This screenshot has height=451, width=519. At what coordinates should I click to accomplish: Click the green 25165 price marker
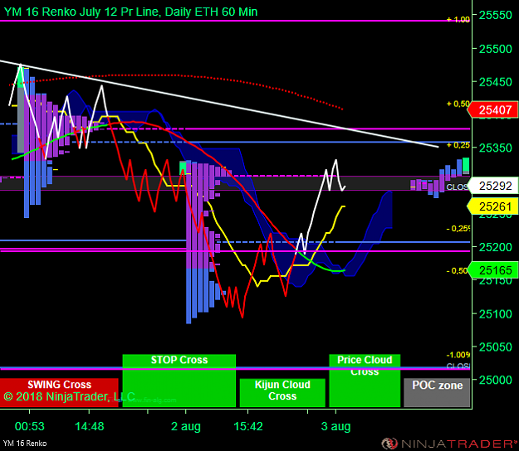[x=493, y=270]
